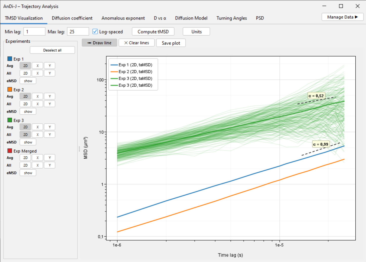Click Compute tMSD

tap(153, 32)
